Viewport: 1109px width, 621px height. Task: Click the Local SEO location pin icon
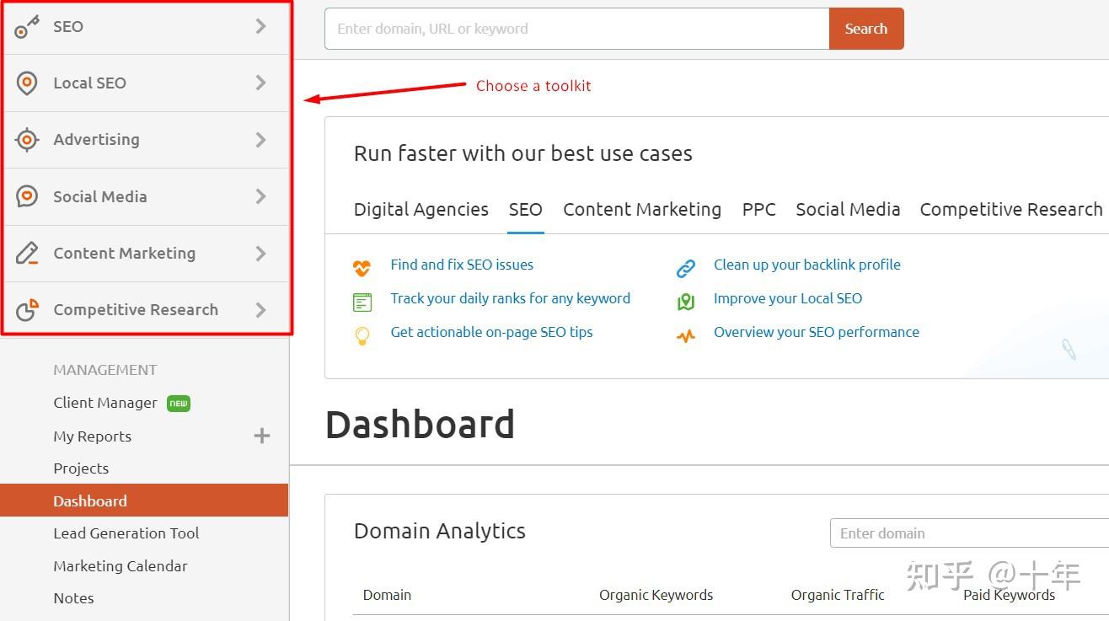pyautogui.click(x=26, y=83)
